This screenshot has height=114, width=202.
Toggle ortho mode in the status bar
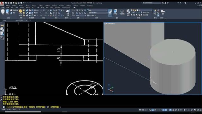[x=152, y=110]
